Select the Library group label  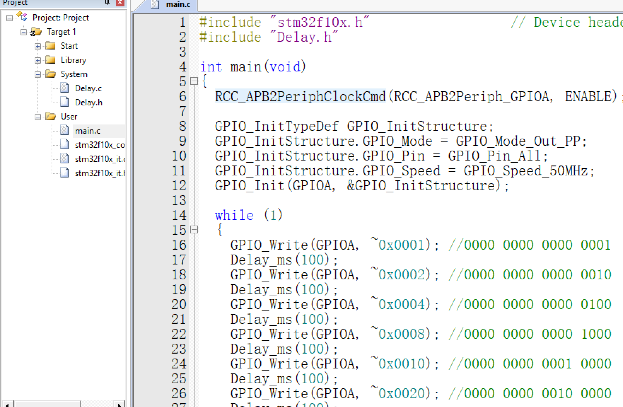click(74, 60)
